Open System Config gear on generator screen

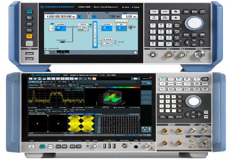pyautogui.click(x=47, y=52)
